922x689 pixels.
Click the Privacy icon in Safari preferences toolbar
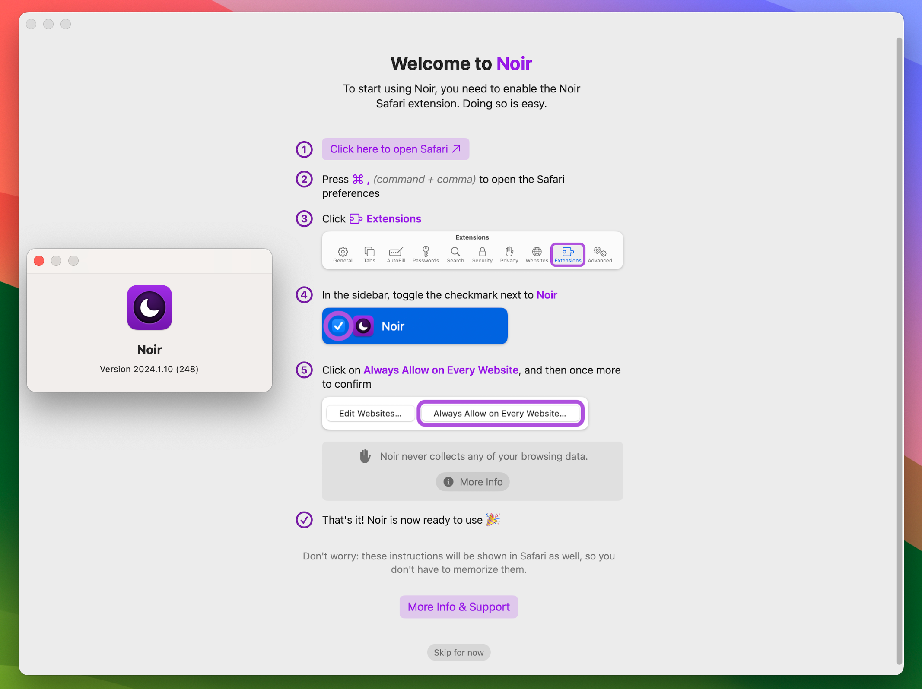509,253
